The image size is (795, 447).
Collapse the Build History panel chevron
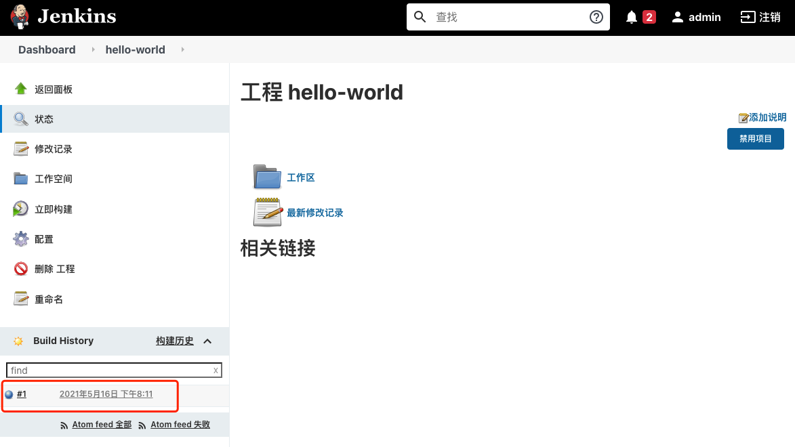click(208, 341)
